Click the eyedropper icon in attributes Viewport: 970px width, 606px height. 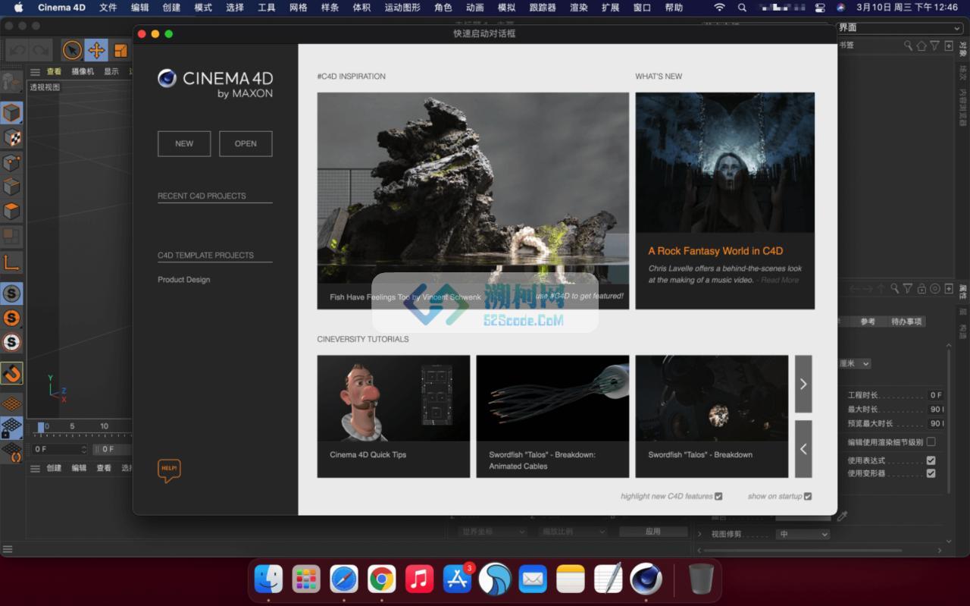[x=842, y=517]
